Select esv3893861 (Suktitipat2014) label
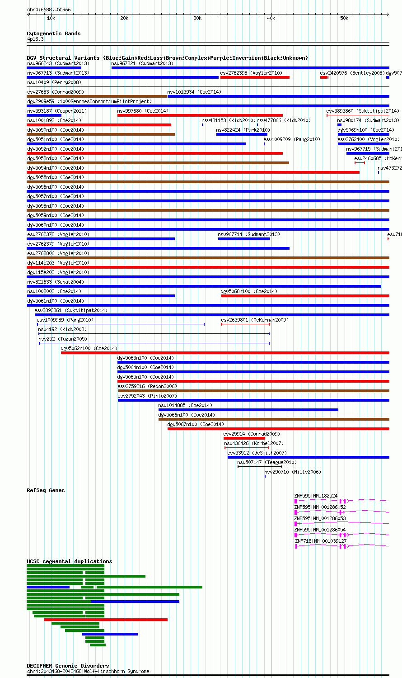Viewport: 402px width, 678px height. (x=71, y=310)
